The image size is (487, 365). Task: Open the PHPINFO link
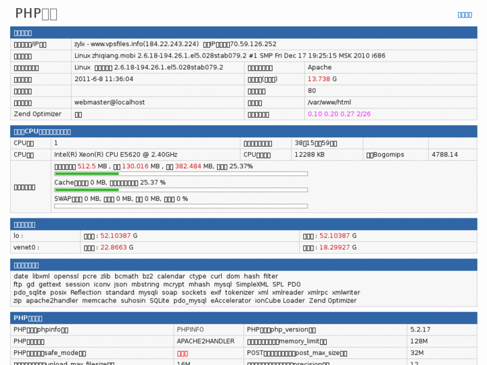coord(190,330)
